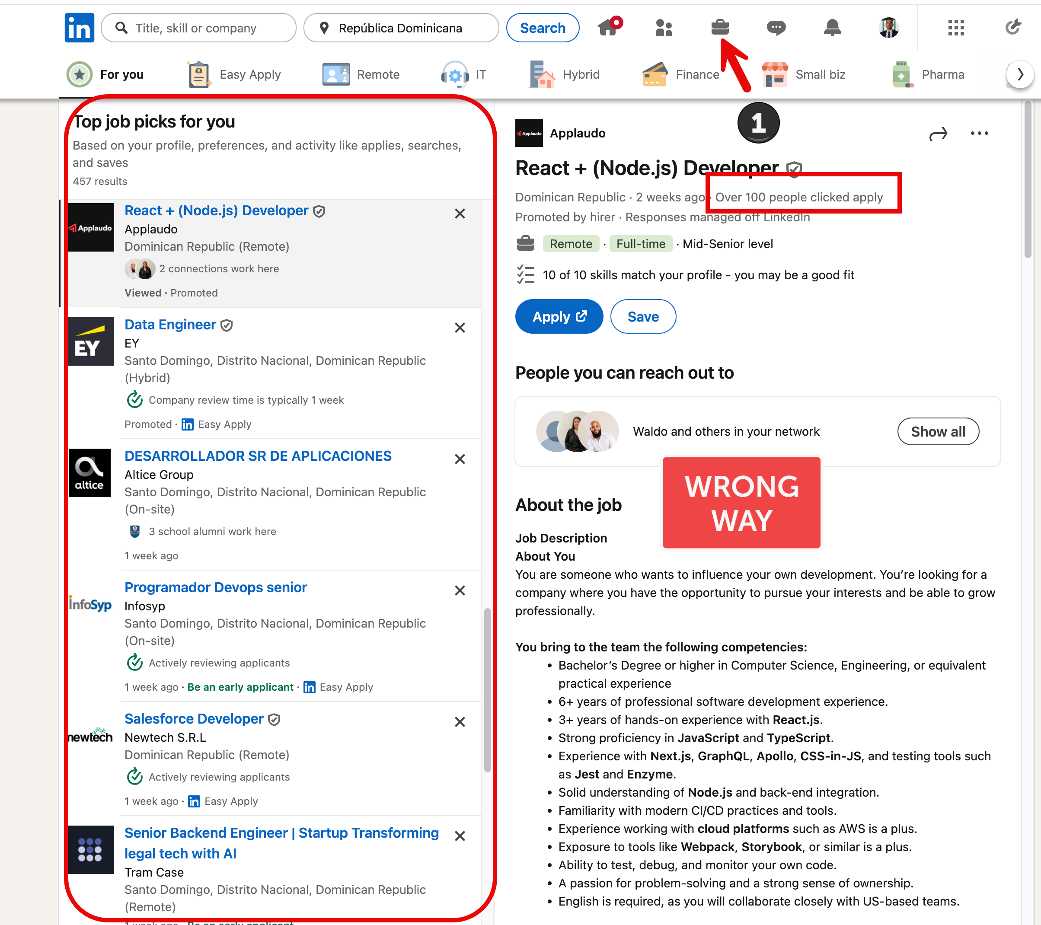Open the Messaging chat bubble icon
Screen dimensions: 1041x925
[x=776, y=28]
